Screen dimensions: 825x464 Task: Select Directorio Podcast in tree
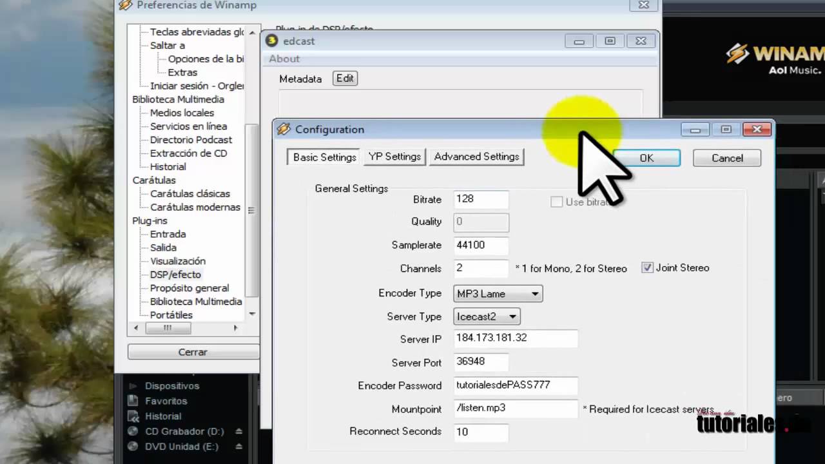(x=191, y=140)
